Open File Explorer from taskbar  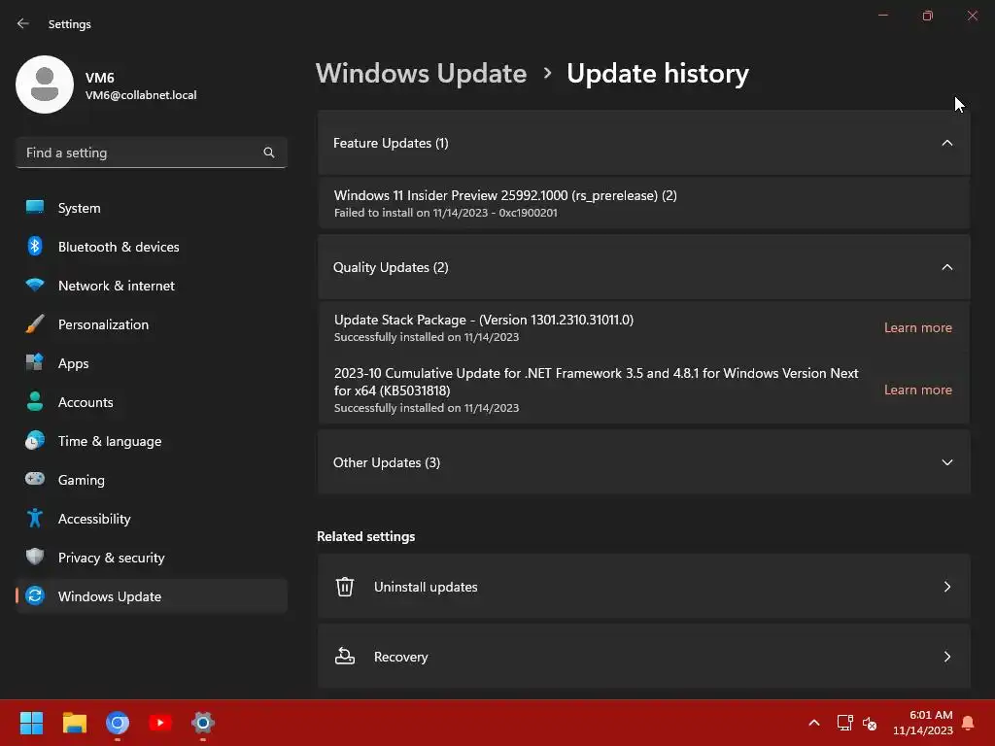[x=74, y=723]
